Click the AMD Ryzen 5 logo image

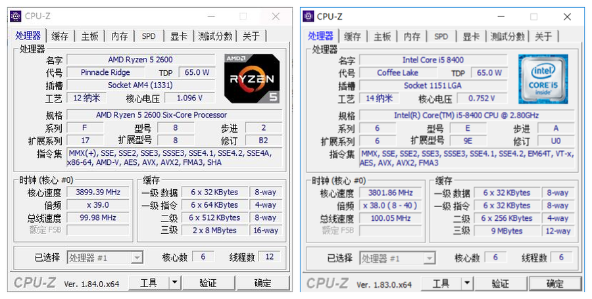pyautogui.click(x=251, y=79)
